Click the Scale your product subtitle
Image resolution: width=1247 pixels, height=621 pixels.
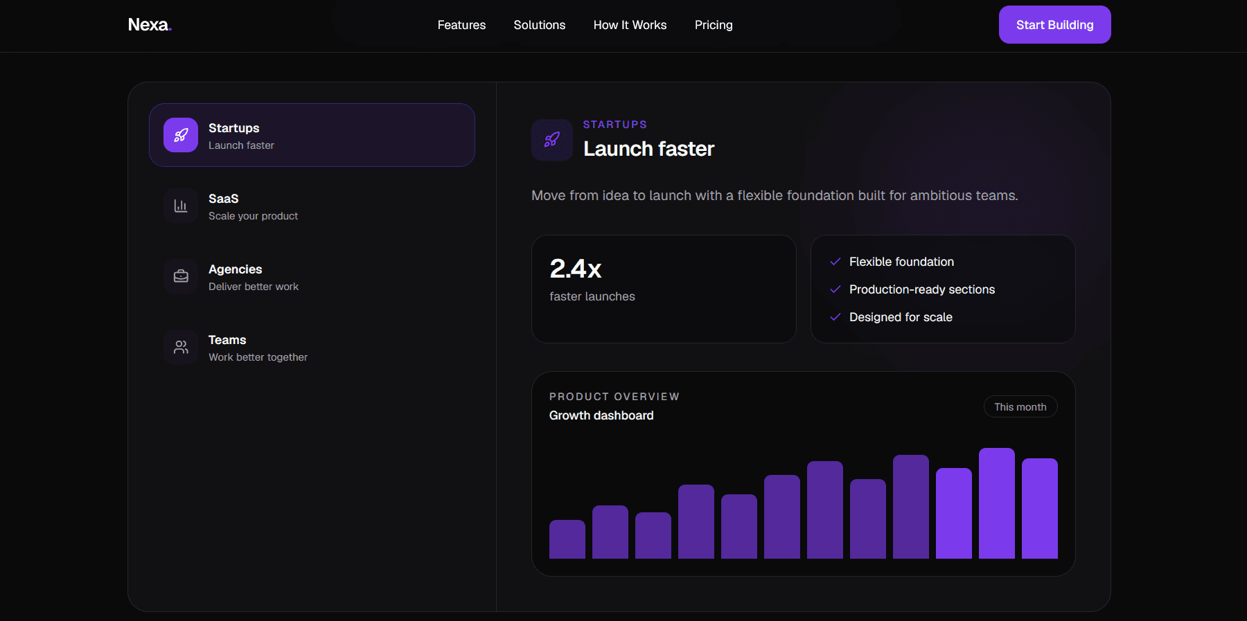[253, 216]
